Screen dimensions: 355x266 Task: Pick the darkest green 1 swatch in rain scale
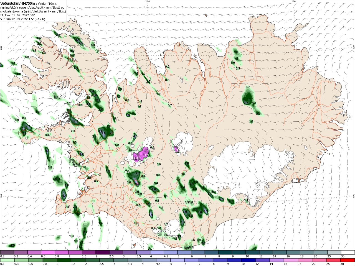click(64, 260)
